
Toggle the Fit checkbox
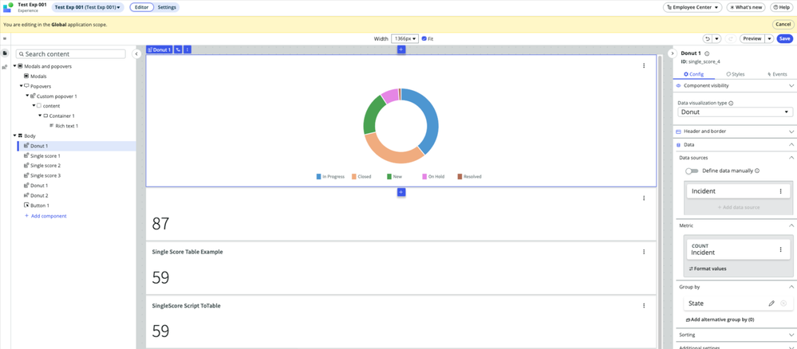424,38
